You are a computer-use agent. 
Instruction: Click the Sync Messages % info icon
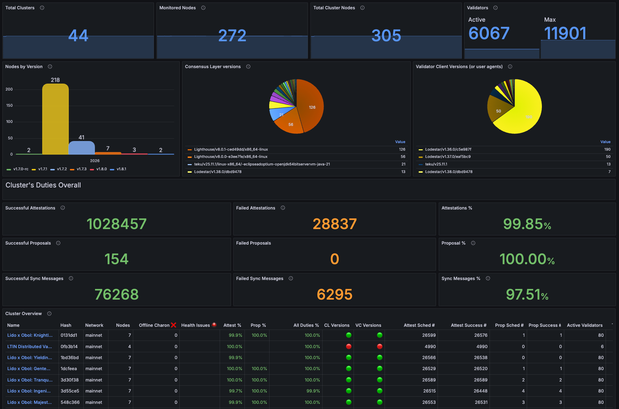point(488,278)
